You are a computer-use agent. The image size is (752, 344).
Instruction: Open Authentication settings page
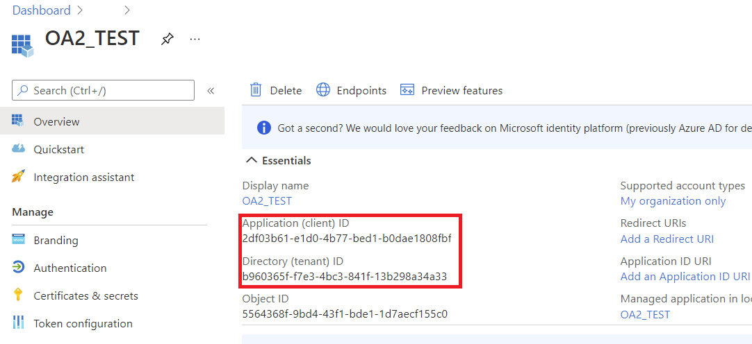(x=70, y=268)
